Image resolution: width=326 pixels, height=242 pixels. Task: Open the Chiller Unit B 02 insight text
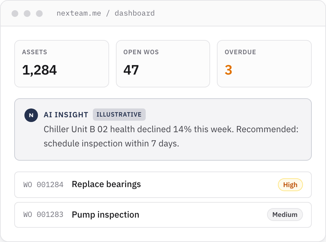coord(171,136)
